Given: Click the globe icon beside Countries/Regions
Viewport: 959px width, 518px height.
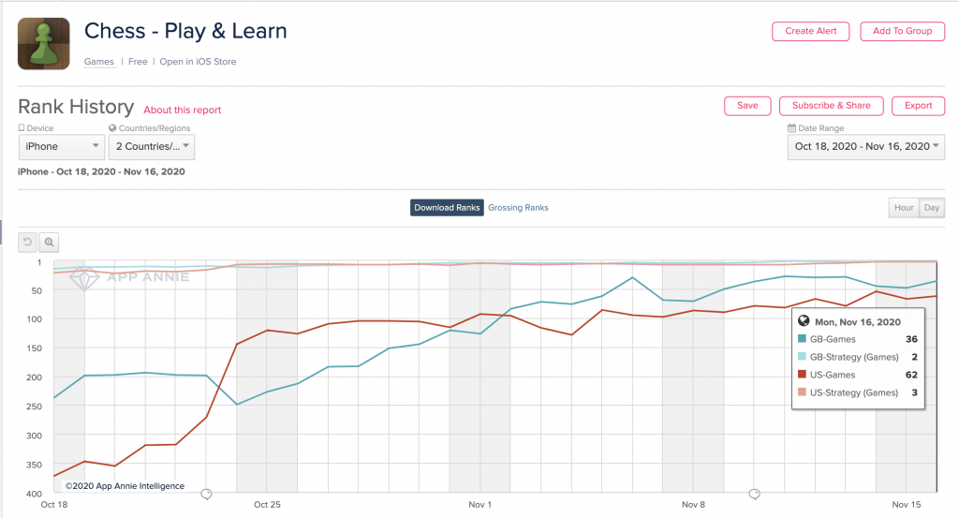Looking at the screenshot, I should 113,128.
